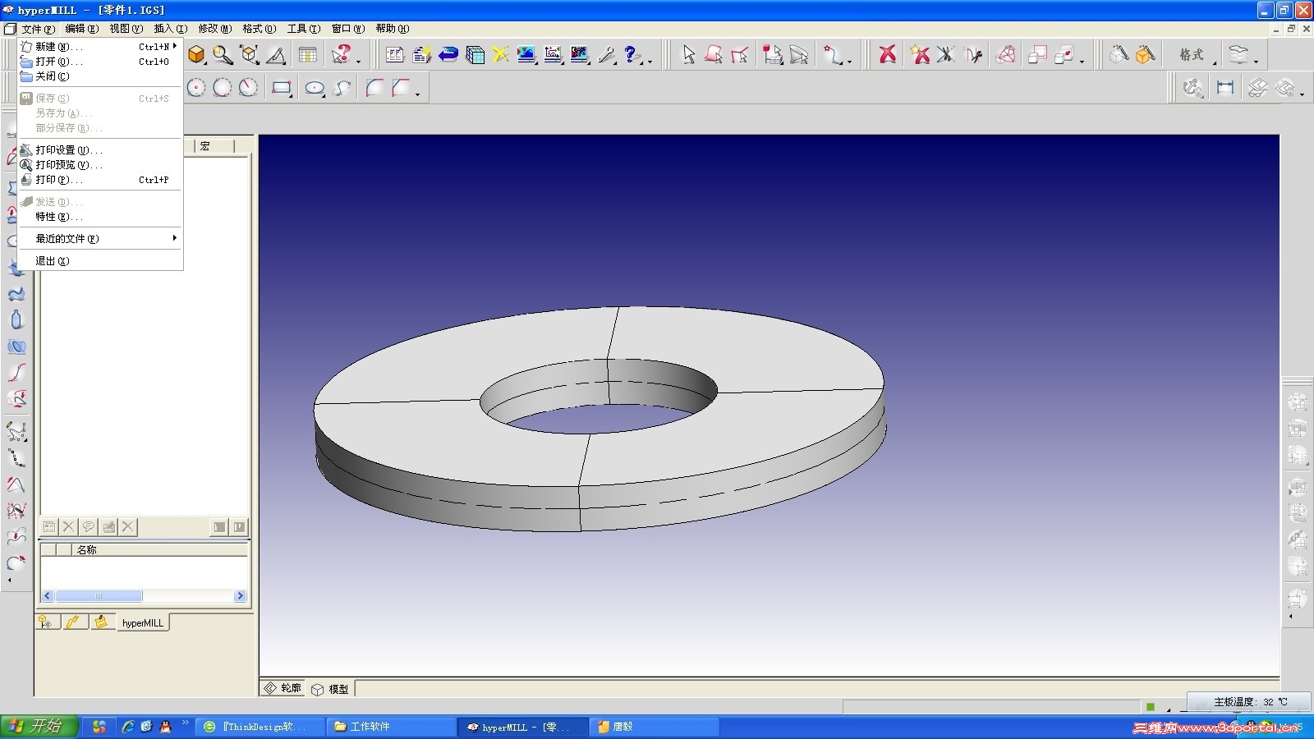Click the 名称 column header

click(x=160, y=550)
